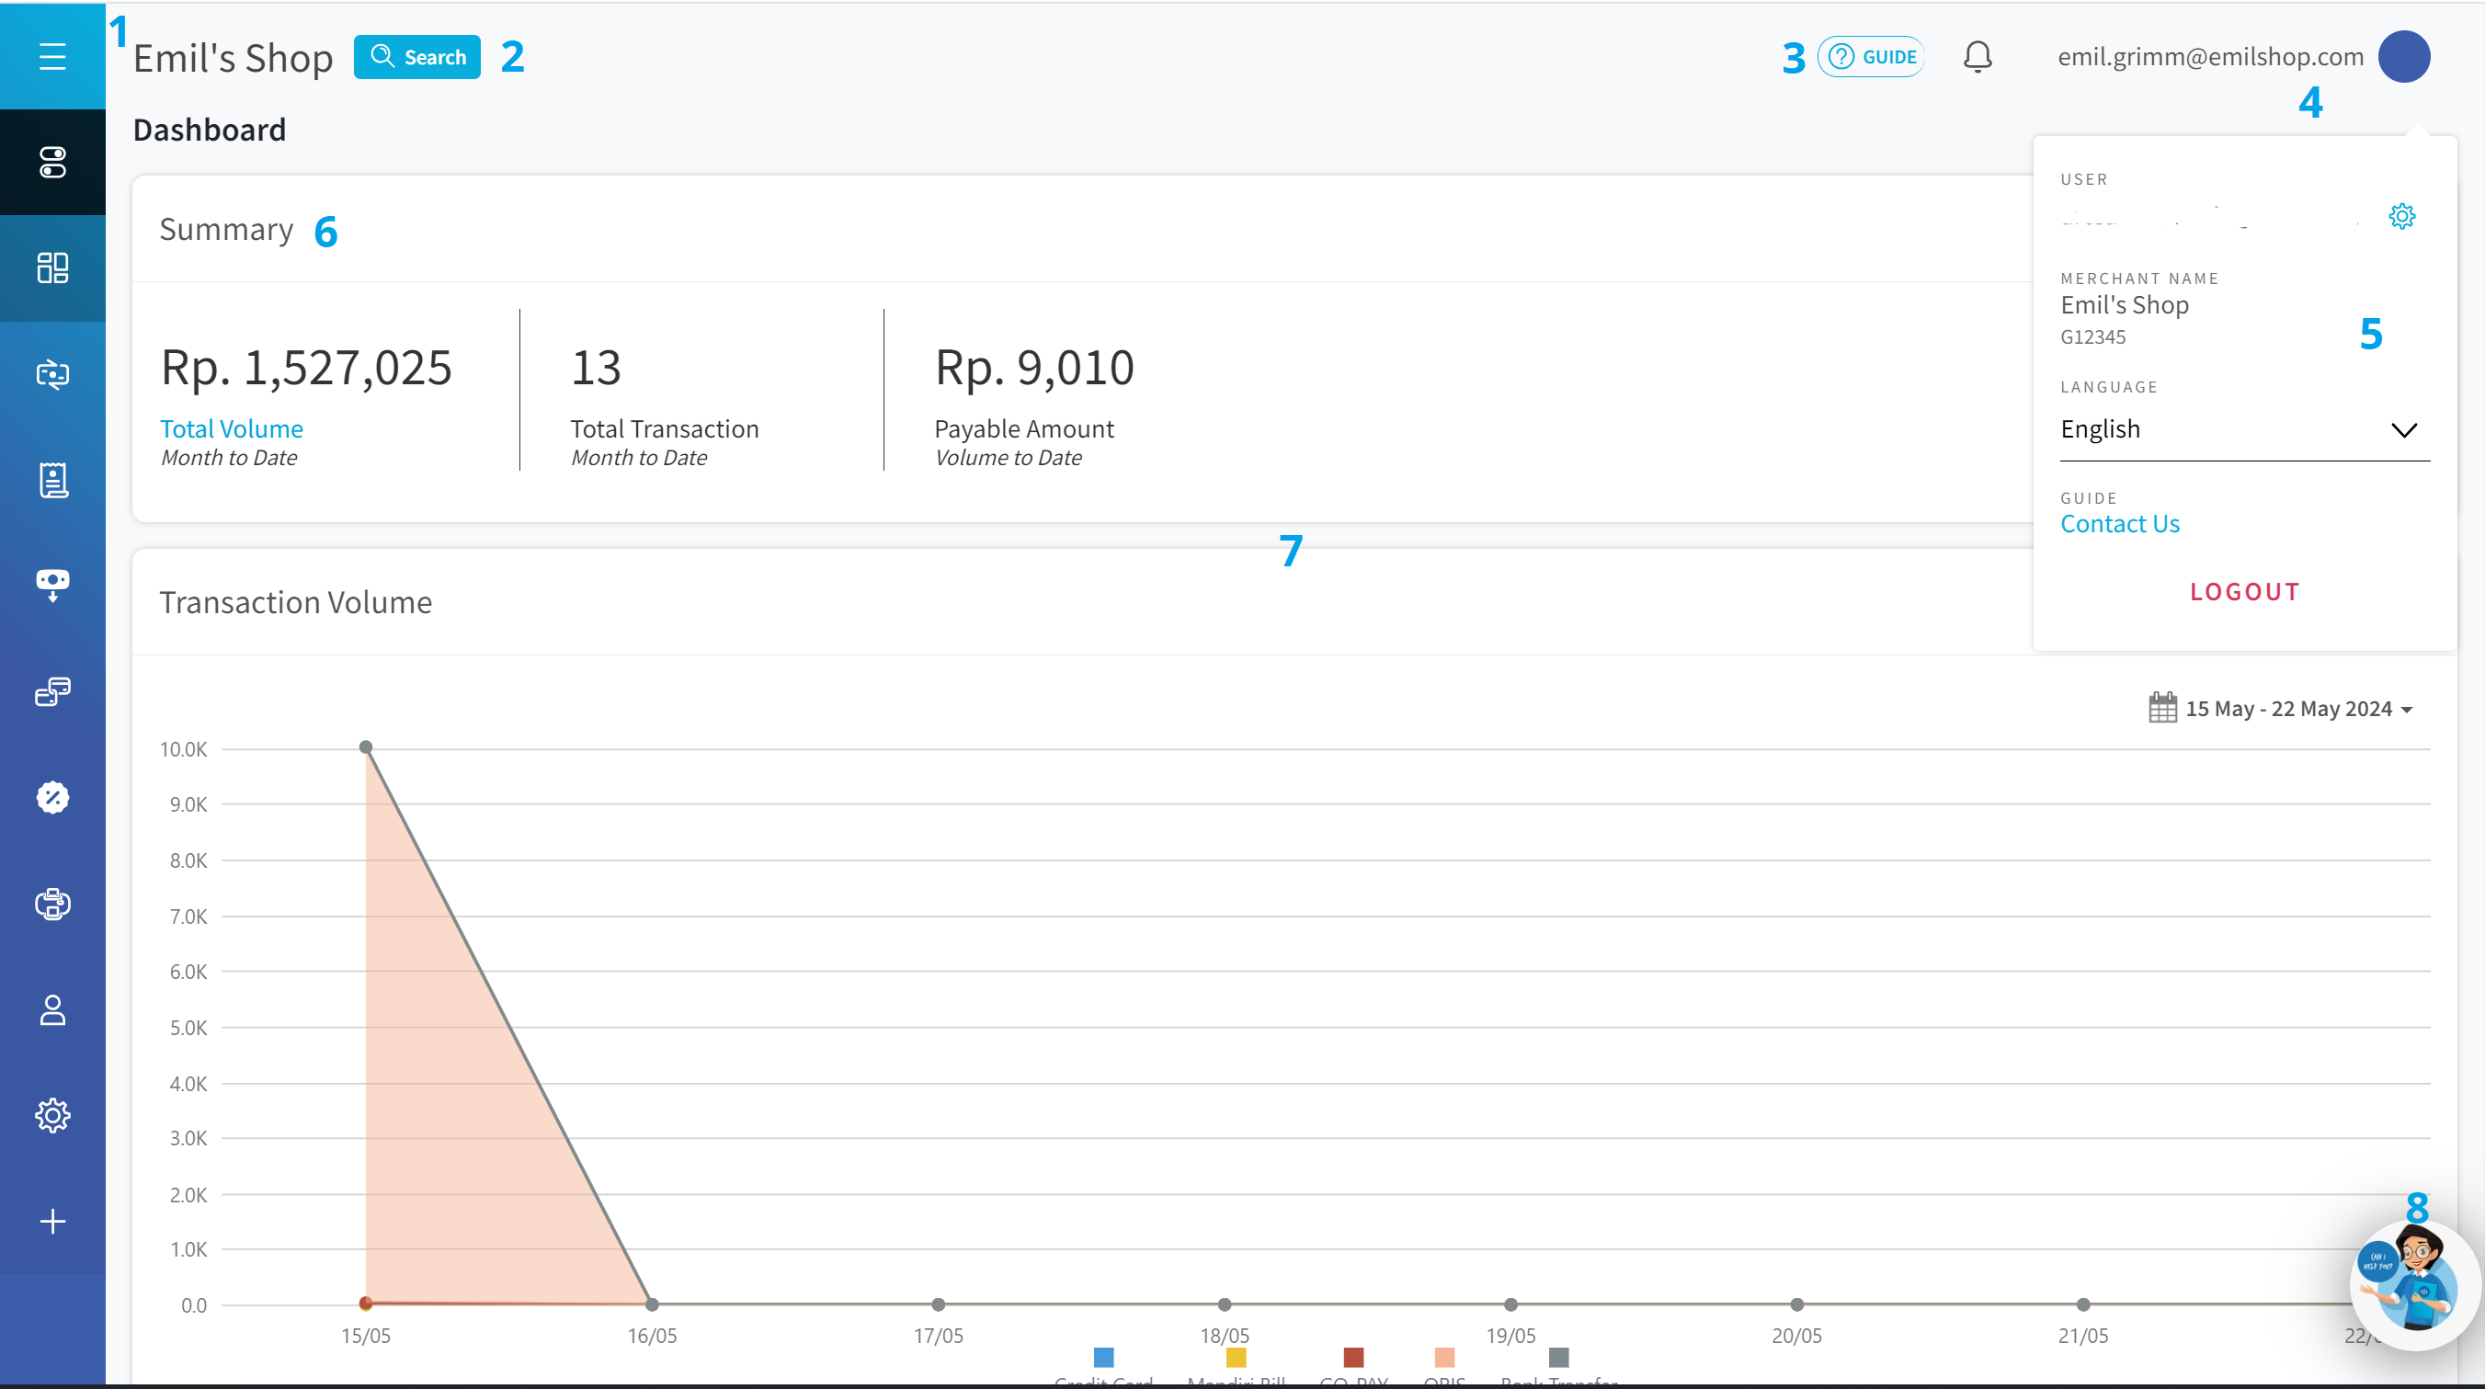
Task: Click LOGOUT in the user panel
Action: 2244,591
